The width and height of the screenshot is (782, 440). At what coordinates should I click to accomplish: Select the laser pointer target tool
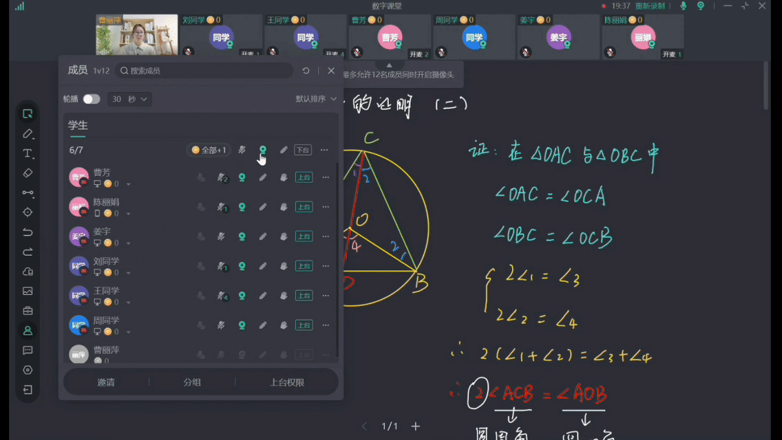(28, 212)
